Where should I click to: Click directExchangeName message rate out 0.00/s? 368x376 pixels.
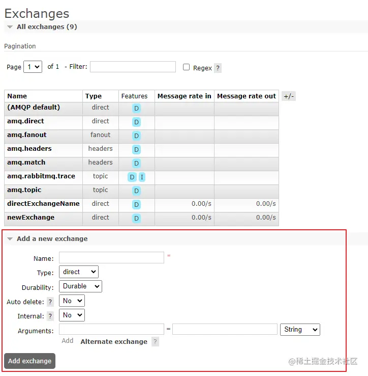[x=266, y=204]
